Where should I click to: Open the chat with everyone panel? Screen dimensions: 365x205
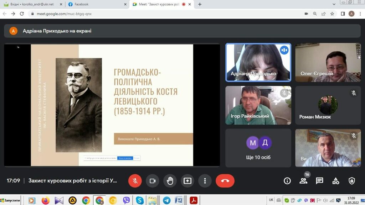pos(319,181)
